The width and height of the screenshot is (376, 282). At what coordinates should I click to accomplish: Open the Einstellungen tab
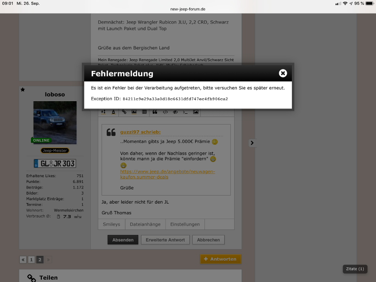pos(185,224)
